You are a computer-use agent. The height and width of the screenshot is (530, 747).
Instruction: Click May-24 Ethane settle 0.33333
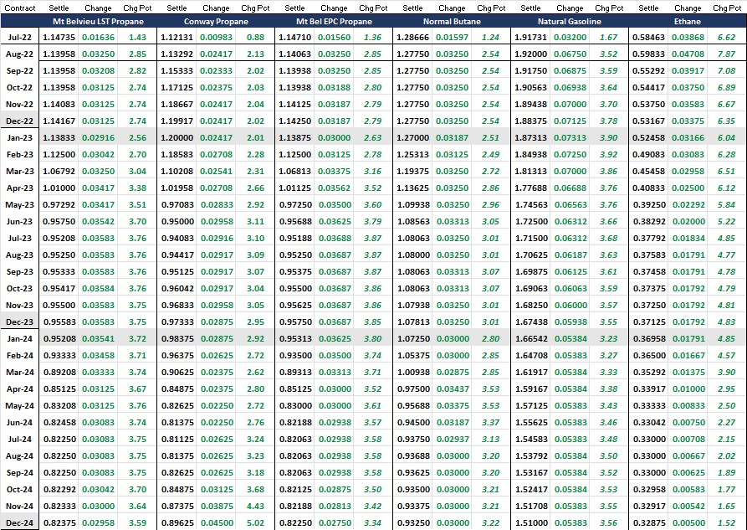[648, 405]
